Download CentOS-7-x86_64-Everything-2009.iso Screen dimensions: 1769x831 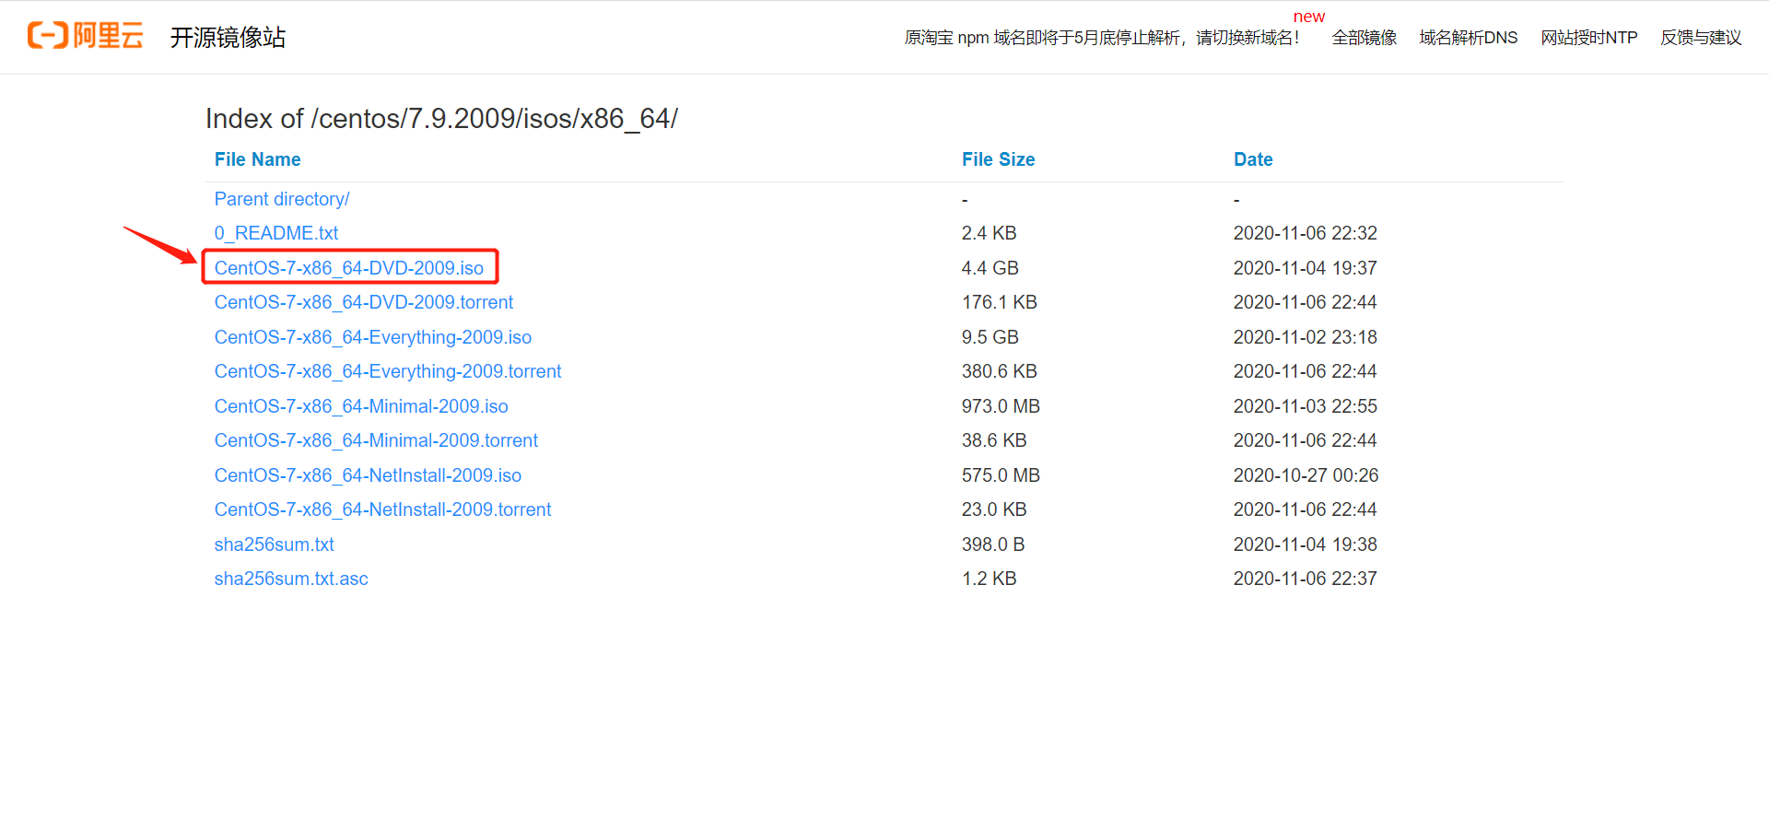click(x=373, y=337)
